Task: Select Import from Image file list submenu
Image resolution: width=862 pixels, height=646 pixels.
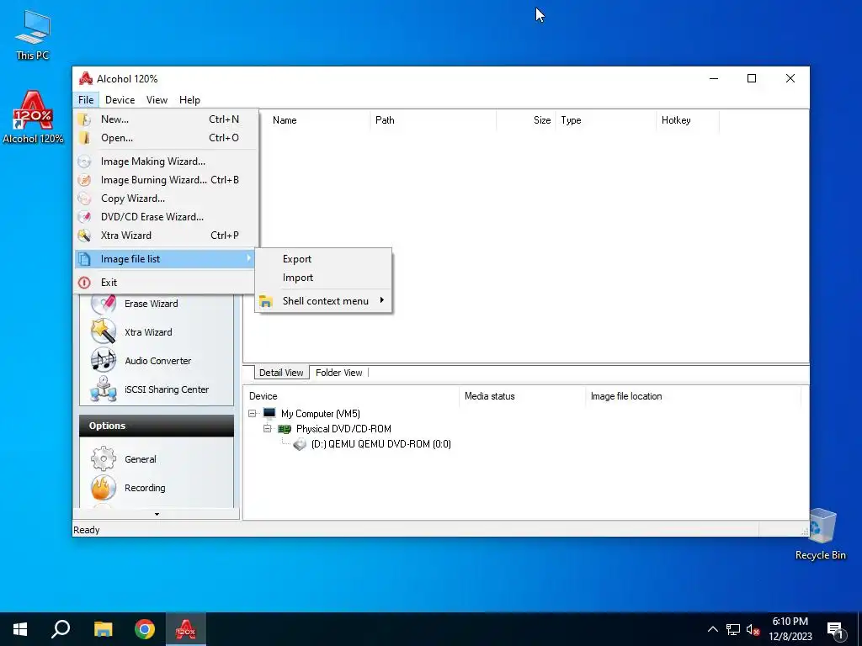Action: point(323,278)
